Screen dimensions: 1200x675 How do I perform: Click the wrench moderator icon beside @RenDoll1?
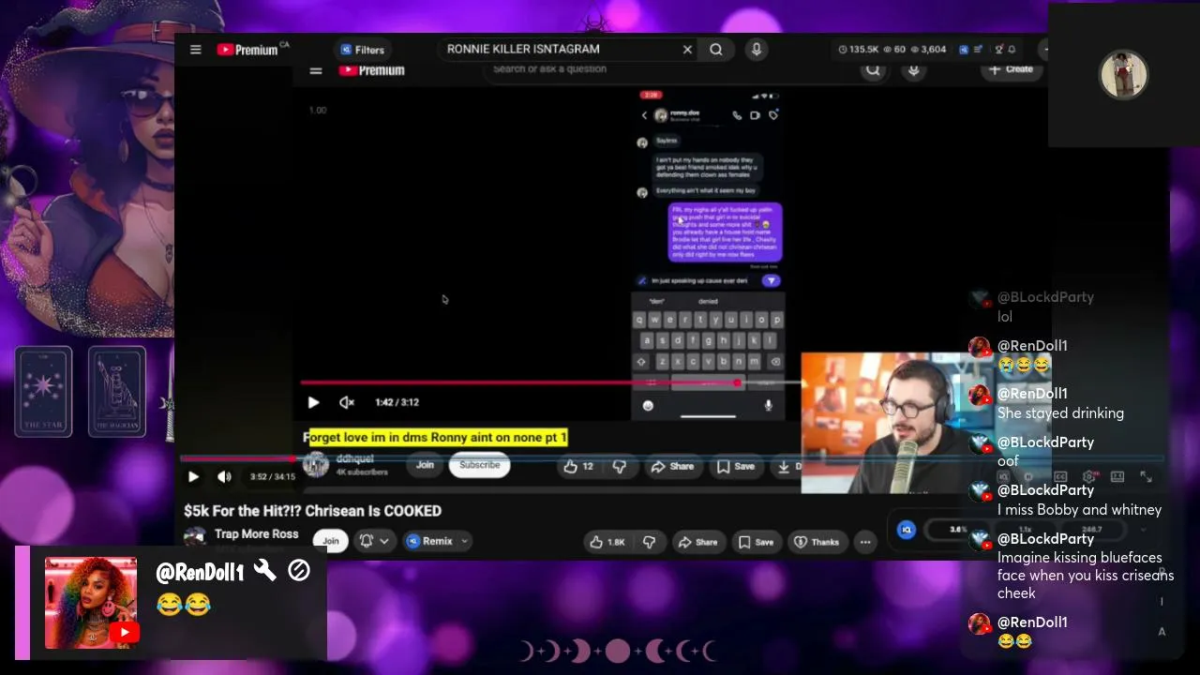pyautogui.click(x=264, y=570)
